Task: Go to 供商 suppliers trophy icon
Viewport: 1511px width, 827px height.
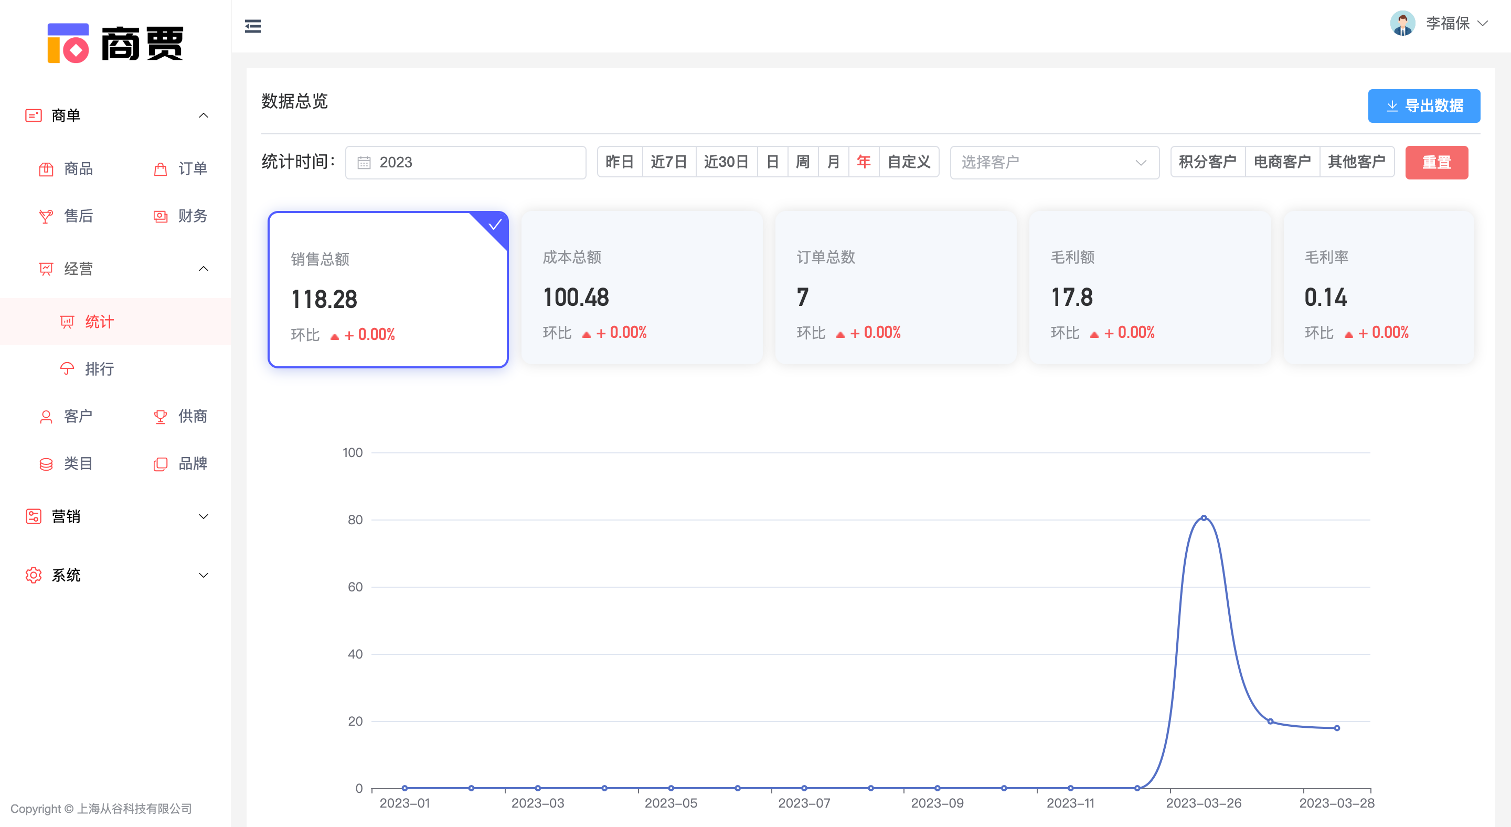Action: 160,417
